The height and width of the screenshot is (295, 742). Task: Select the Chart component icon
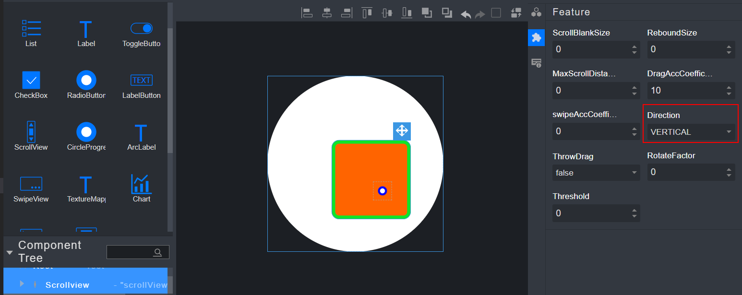(142, 189)
